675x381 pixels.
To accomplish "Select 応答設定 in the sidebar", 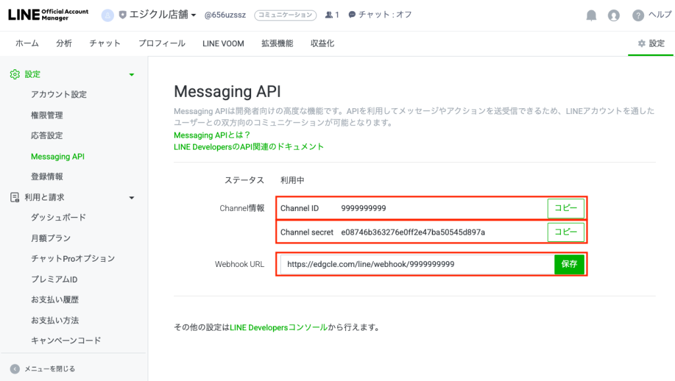I will click(x=47, y=136).
